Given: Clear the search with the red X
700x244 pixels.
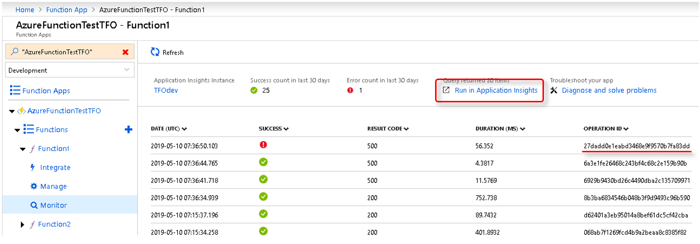Looking at the screenshot, I should [x=125, y=52].
